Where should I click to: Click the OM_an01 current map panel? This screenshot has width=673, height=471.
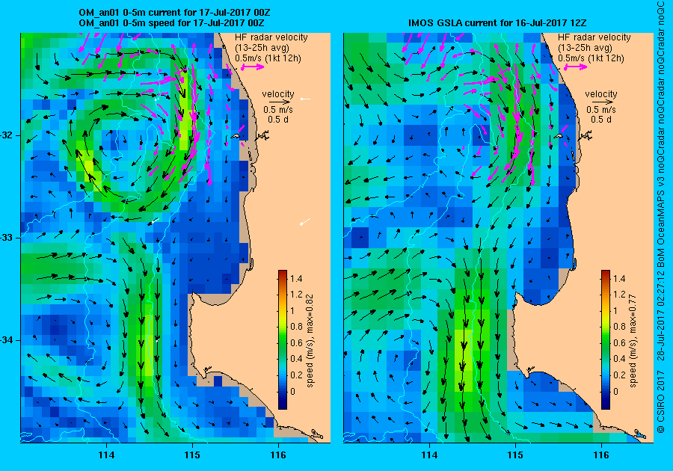pos(176,238)
